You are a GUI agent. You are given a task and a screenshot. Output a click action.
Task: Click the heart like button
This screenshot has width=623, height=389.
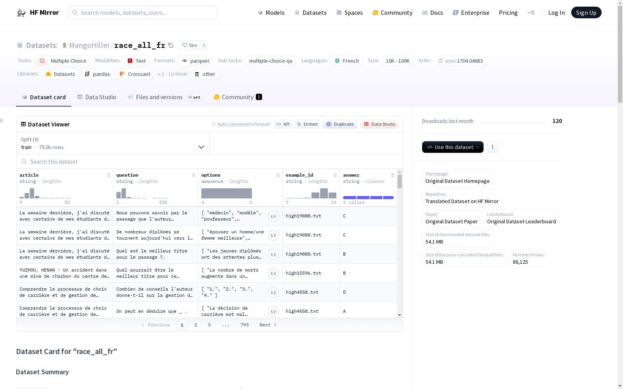(x=190, y=45)
